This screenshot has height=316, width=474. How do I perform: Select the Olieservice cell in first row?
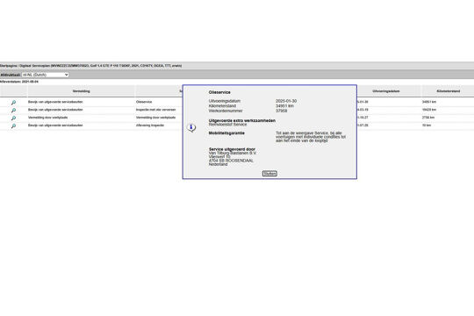[144, 102]
